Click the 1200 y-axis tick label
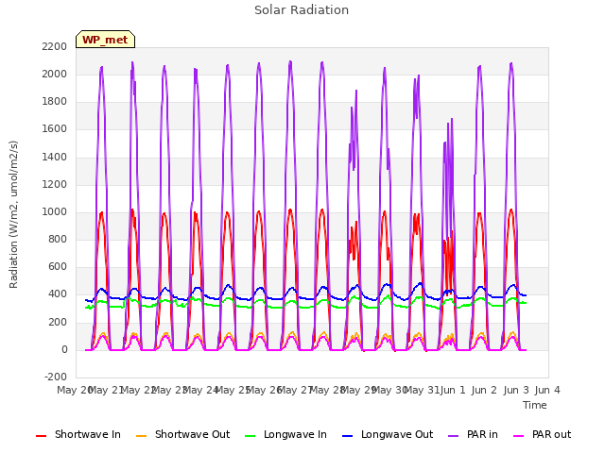Screen dimensions: 605x453 [55, 184]
